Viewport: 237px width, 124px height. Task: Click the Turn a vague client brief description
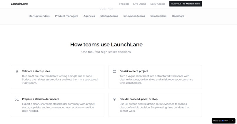(x=156, y=79)
